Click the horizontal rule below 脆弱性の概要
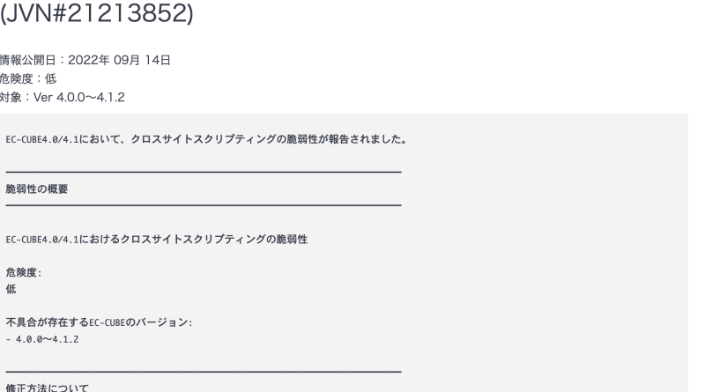Image resolution: width=705 pixels, height=392 pixels. click(204, 205)
